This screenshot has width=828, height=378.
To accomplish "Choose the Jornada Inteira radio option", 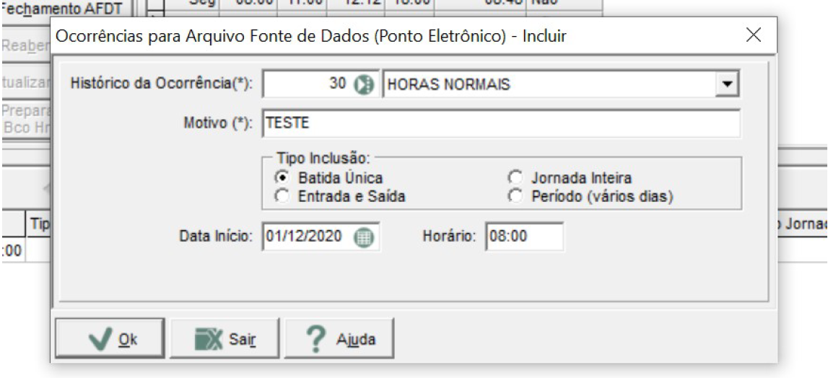I will pyautogui.click(x=514, y=177).
